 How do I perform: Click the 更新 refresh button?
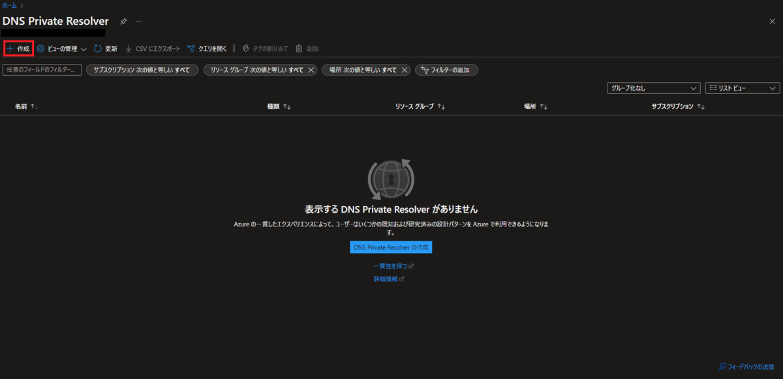pos(106,49)
